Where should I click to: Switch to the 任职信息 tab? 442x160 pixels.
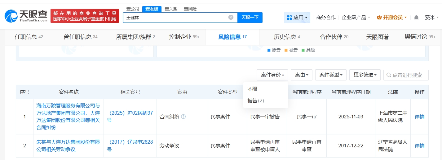click(29, 37)
